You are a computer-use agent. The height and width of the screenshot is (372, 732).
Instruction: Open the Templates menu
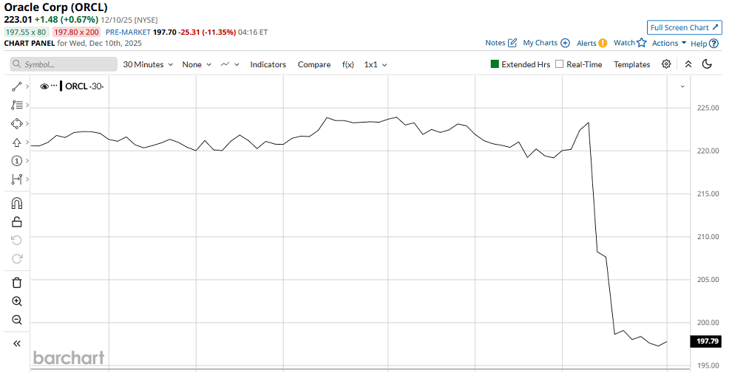point(631,64)
